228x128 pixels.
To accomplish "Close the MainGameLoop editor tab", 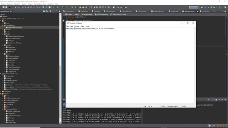I will 197,11.
